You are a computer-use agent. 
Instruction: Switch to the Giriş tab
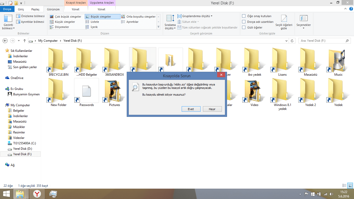click(x=21, y=9)
